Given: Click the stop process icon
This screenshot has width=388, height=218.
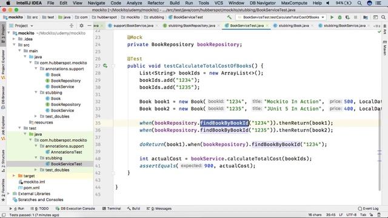Looking at the screenshot, I should click(x=356, y=18).
